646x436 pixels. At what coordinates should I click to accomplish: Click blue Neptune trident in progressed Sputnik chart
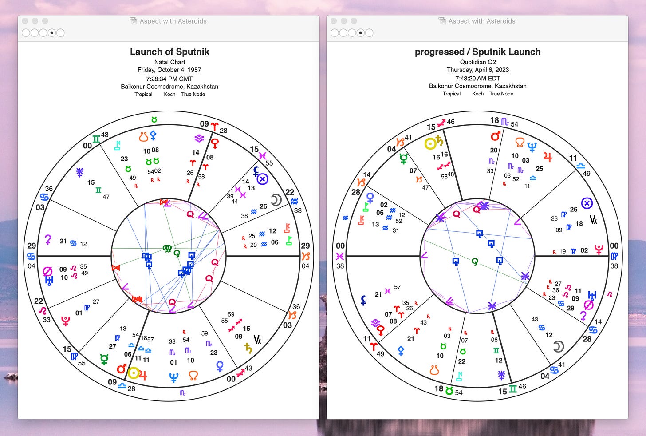point(532,147)
